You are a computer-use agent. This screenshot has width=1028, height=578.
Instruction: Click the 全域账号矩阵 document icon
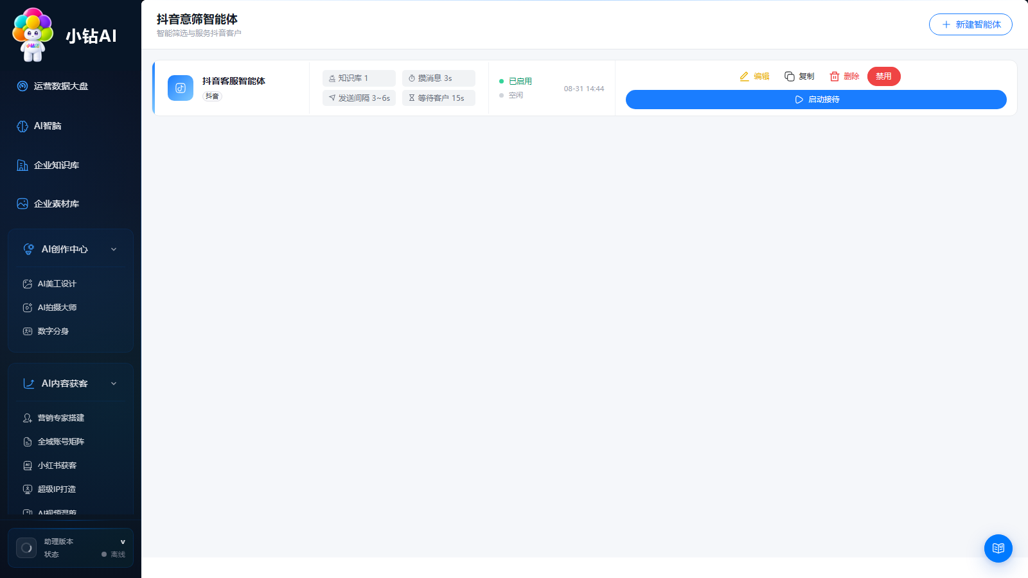click(28, 442)
